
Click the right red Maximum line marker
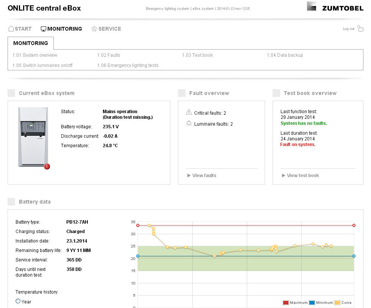pyautogui.click(x=354, y=226)
